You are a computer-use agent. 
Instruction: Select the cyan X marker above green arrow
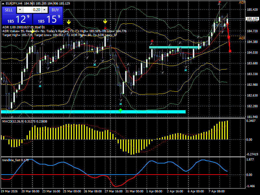pos(121,104)
